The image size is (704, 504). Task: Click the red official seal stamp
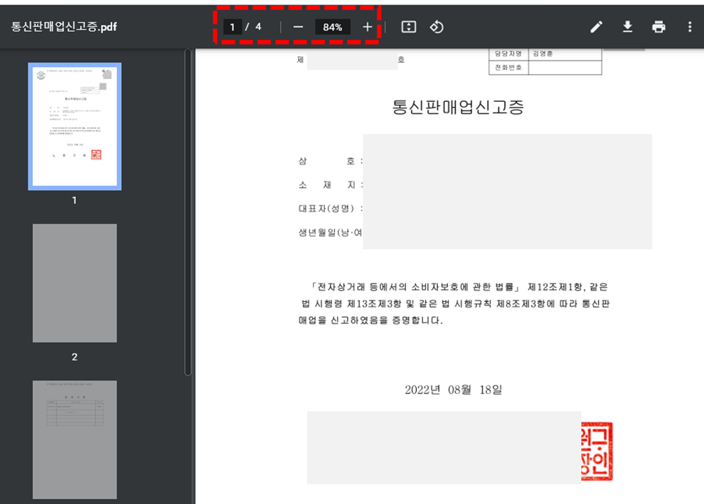(597, 451)
